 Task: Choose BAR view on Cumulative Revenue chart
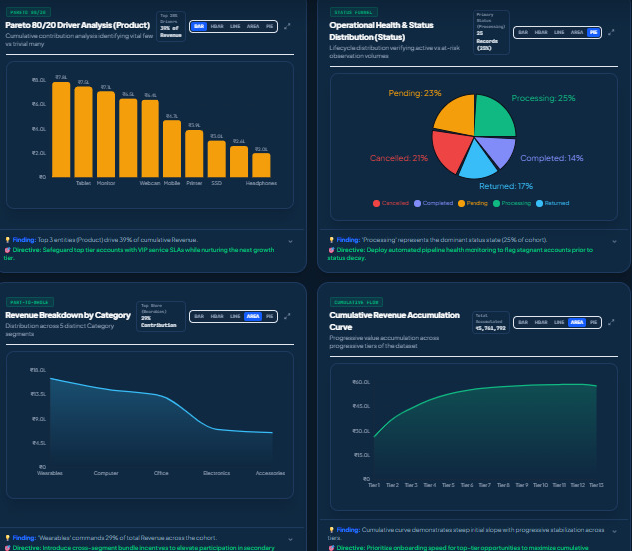click(x=523, y=323)
